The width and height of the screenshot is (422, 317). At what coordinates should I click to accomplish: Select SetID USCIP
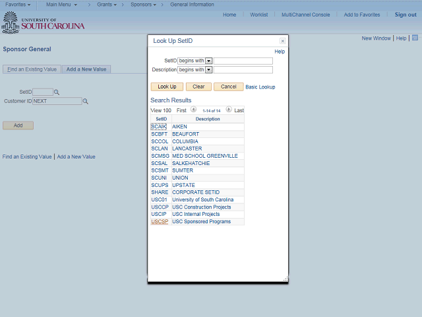pyautogui.click(x=159, y=214)
